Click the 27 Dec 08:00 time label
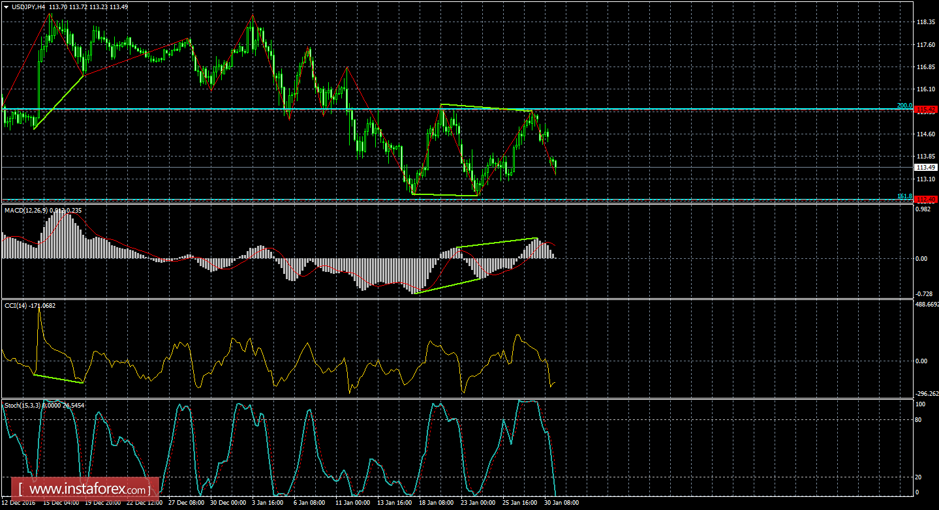Viewport: 939px width, 510px height. pos(186,503)
